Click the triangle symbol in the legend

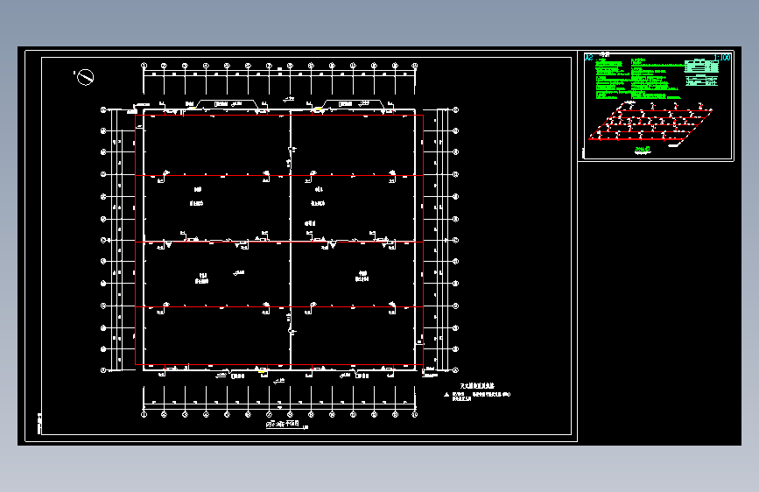pos(446,395)
